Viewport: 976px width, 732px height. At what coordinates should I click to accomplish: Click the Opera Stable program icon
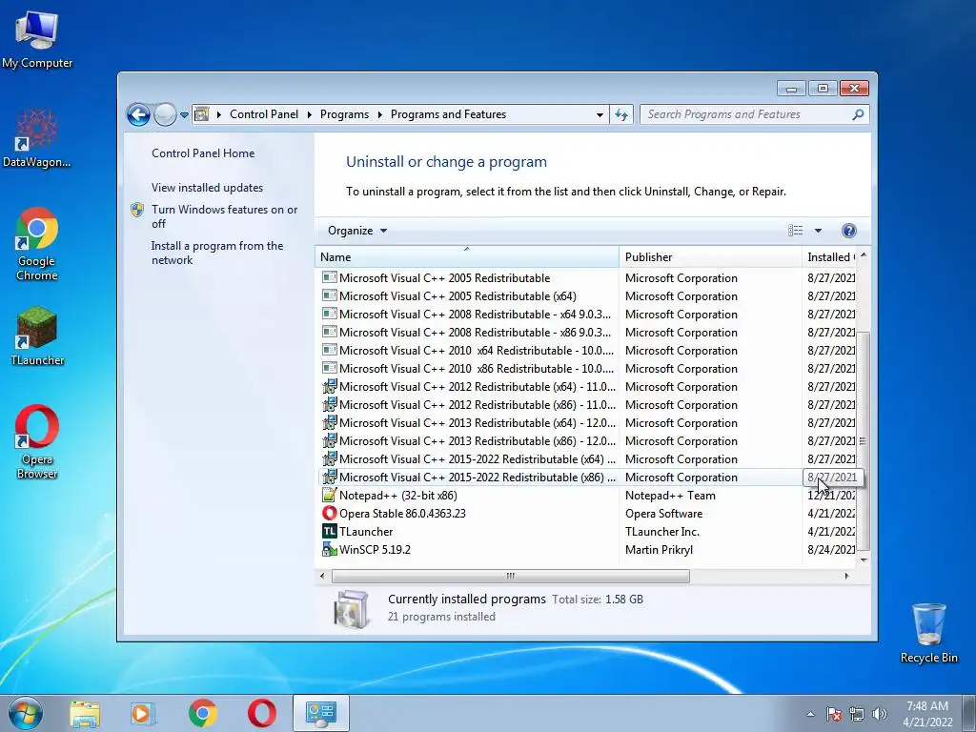329,514
